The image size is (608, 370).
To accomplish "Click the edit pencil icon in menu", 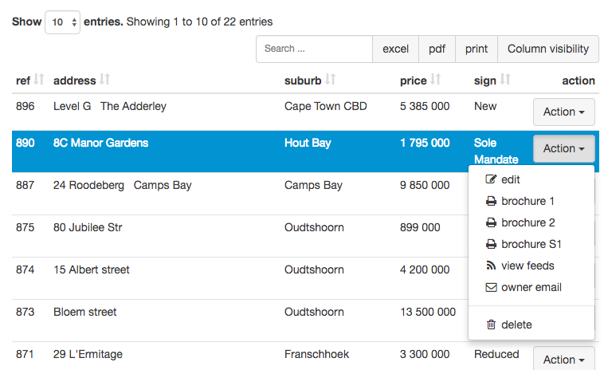I will point(491,180).
